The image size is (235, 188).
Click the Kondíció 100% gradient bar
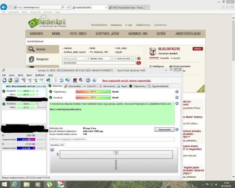(x=93, y=98)
